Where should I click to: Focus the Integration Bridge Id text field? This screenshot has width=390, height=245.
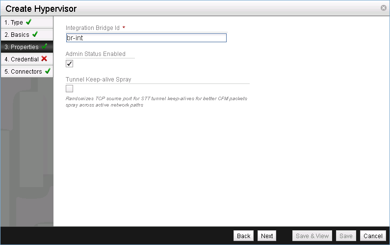pos(146,38)
